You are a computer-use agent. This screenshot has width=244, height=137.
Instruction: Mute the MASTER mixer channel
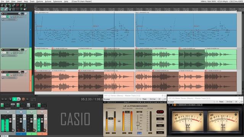(x=14, y=116)
